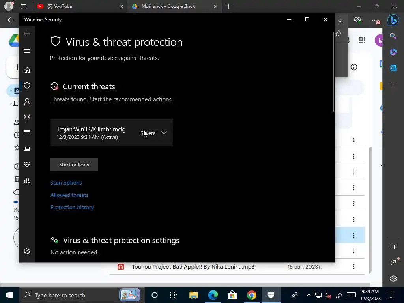Open the Bing Copilot sidebar icon
Image resolution: width=404 pixels, height=303 pixels.
pos(393,20)
